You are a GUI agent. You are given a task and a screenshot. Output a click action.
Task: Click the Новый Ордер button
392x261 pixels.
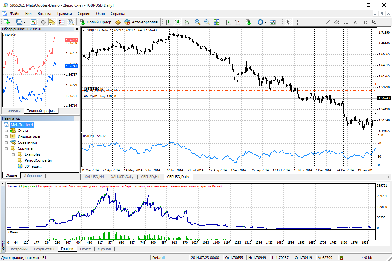(96, 22)
